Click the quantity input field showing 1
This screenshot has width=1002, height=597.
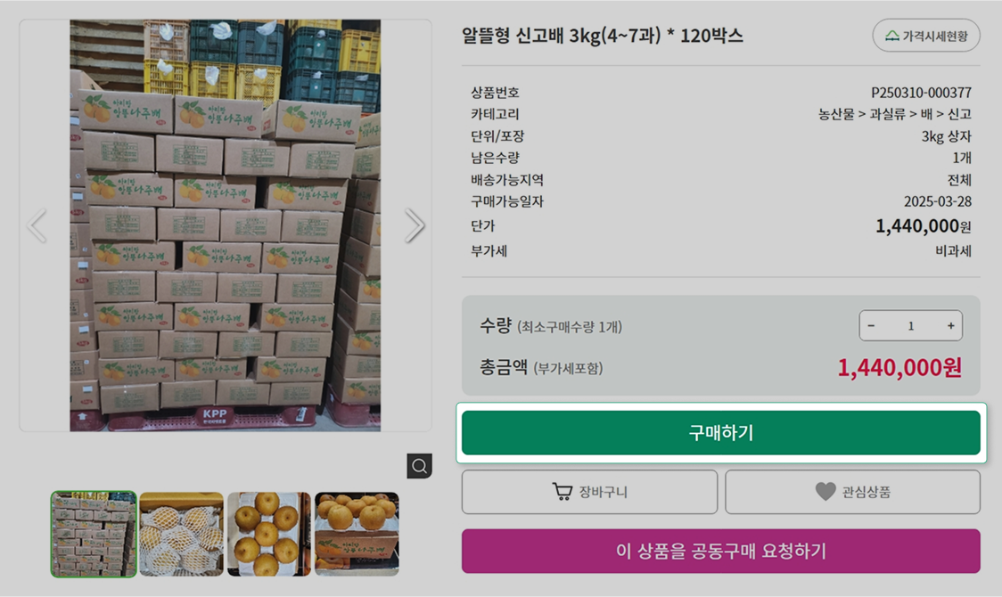pyautogui.click(x=910, y=325)
